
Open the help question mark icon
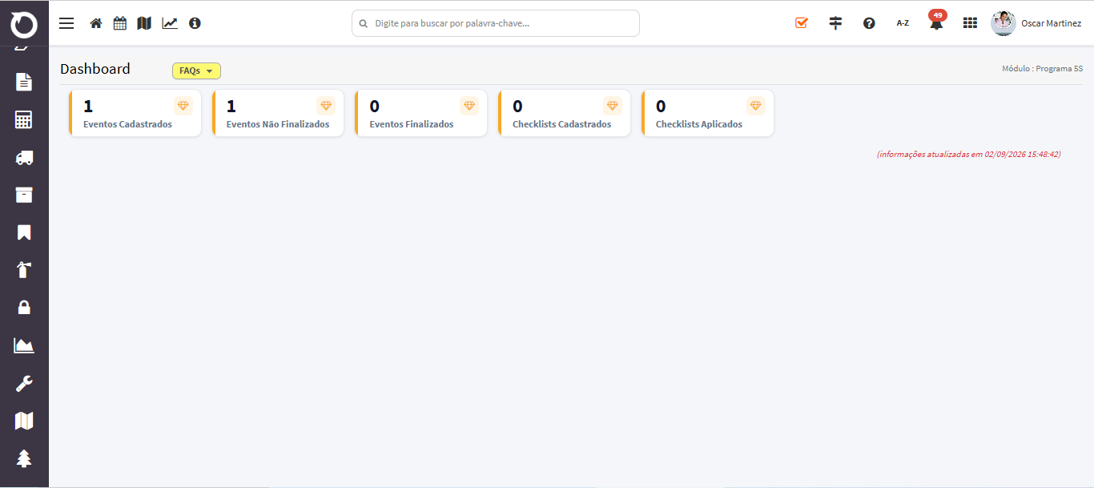pos(869,23)
